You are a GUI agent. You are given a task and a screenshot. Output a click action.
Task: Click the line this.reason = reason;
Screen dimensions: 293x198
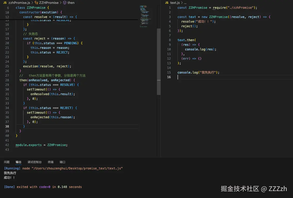[x=50, y=48]
